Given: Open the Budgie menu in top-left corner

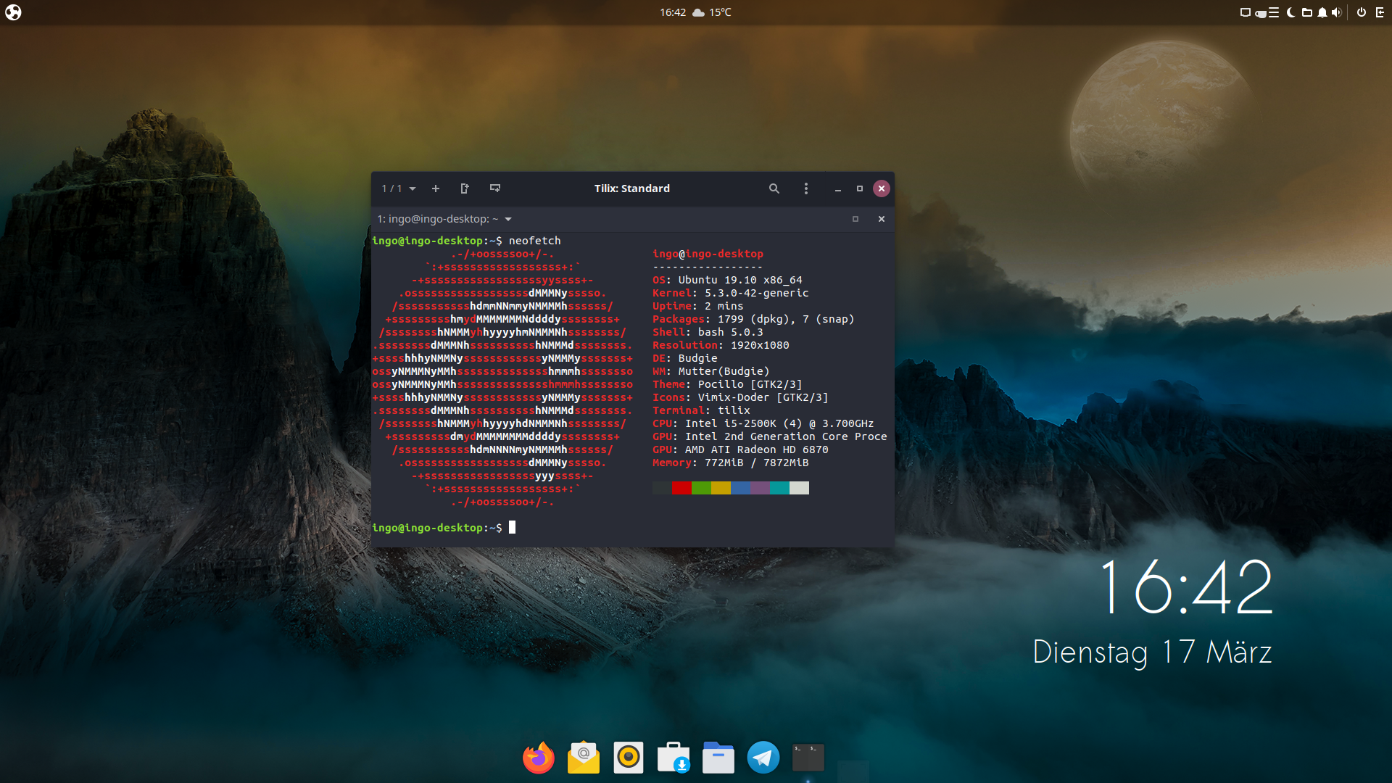Looking at the screenshot, I should point(13,12).
